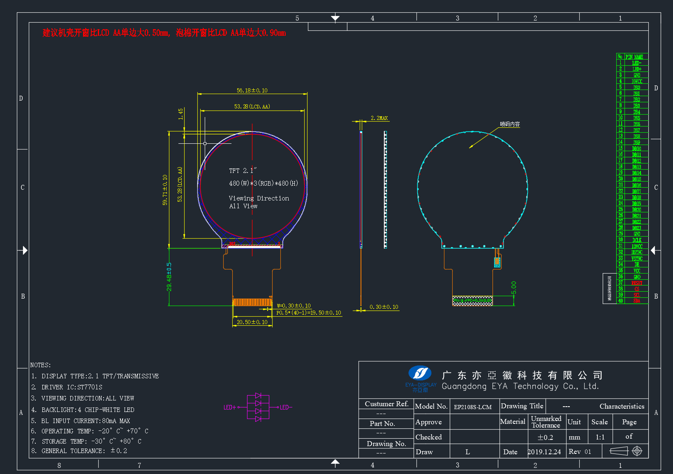The height and width of the screenshot is (474, 673).
Task: Click the 喷码内容 callout label
Action: coord(510,124)
